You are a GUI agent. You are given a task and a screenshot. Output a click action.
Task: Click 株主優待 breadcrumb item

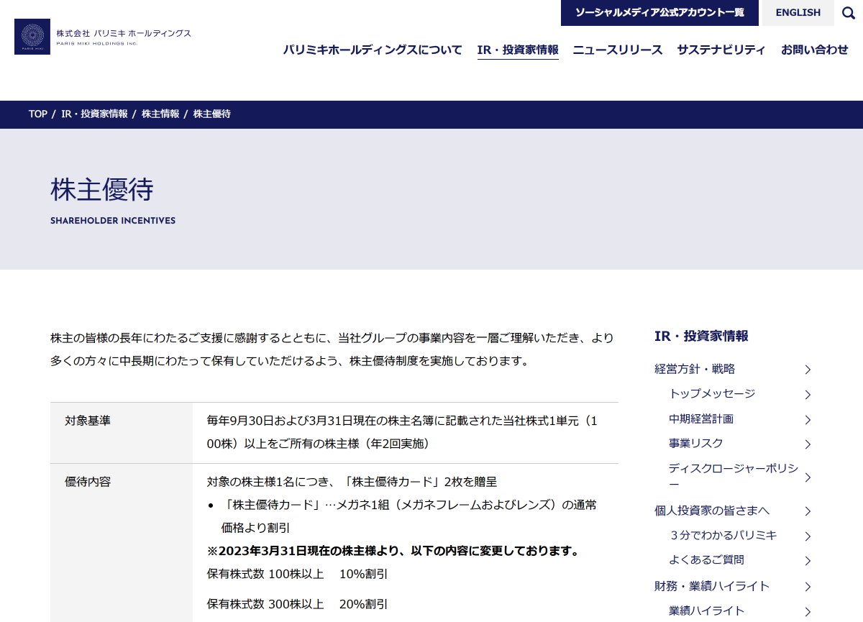pyautogui.click(x=212, y=114)
